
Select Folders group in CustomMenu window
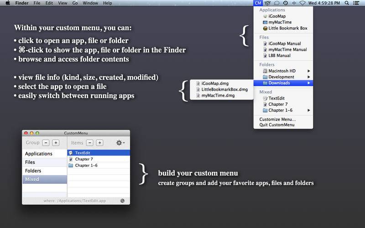click(44, 171)
